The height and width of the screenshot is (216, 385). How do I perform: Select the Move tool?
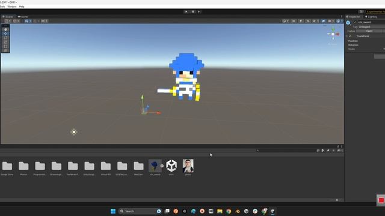(5, 34)
